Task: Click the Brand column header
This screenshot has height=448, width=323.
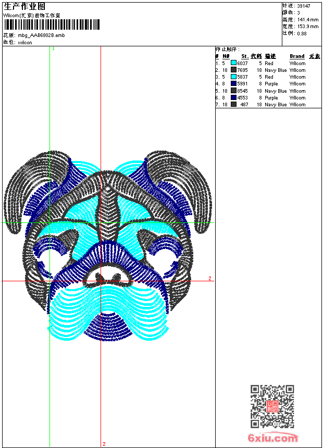Action: tap(297, 56)
